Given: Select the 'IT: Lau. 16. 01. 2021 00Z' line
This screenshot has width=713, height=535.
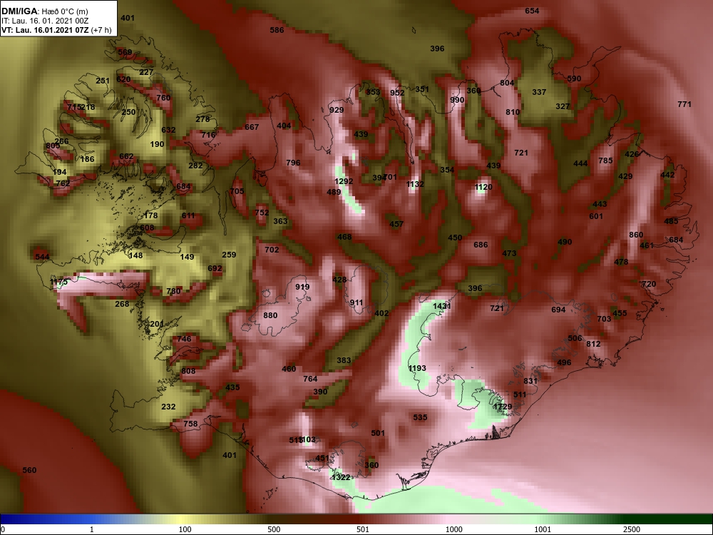Looking at the screenshot, I should coord(40,21).
